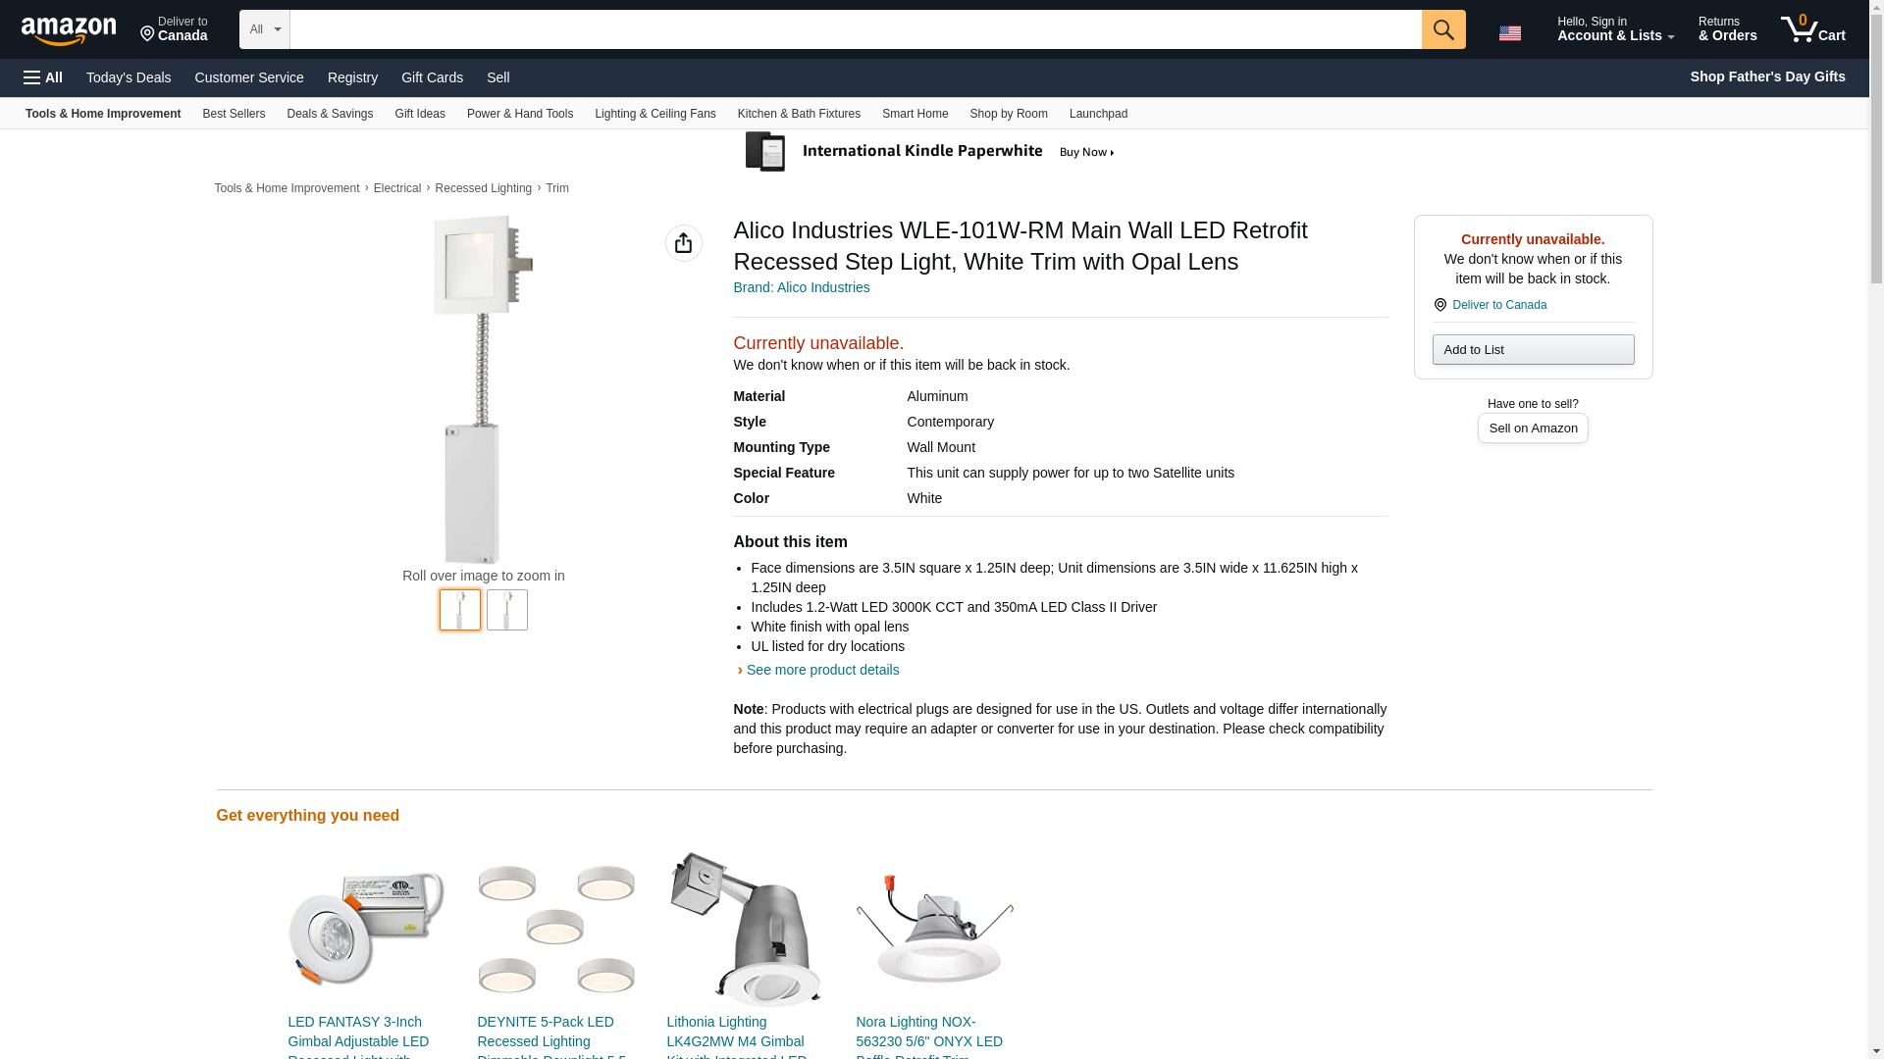Click the Amazon logo

click(69, 30)
